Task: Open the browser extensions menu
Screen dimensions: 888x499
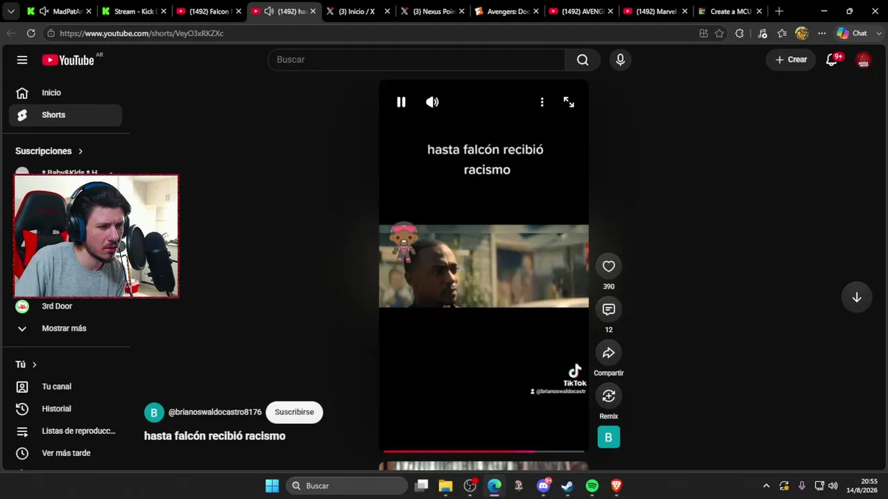Action: pyautogui.click(x=740, y=33)
